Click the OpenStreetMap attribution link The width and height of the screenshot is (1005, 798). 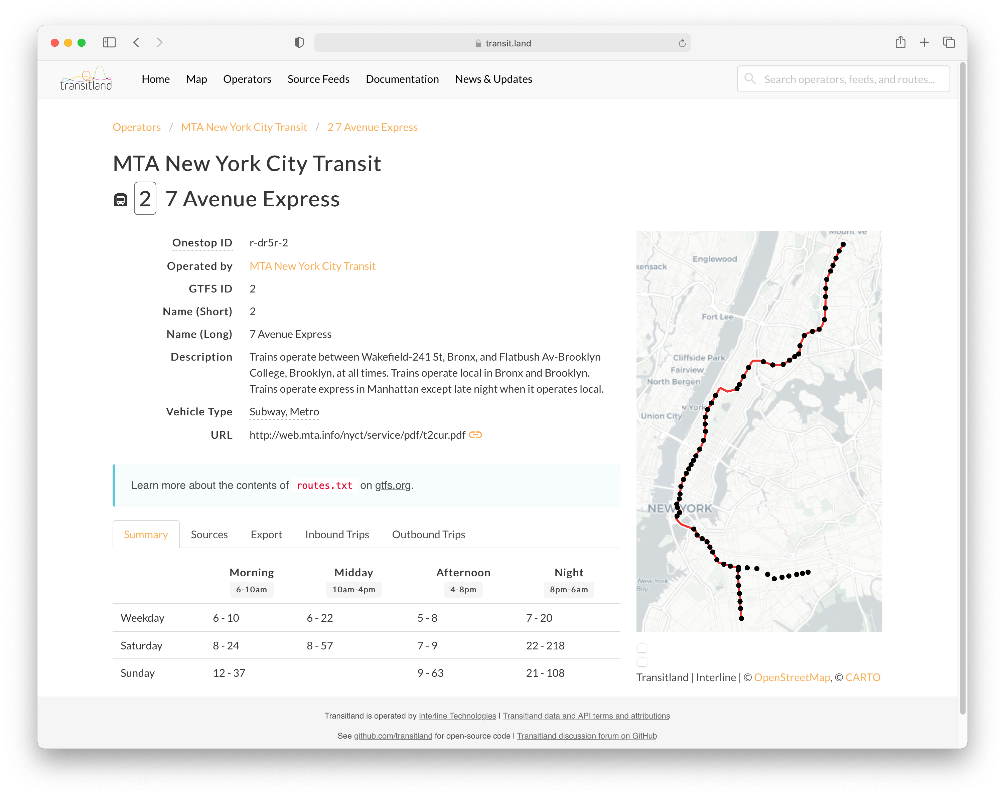(x=792, y=677)
